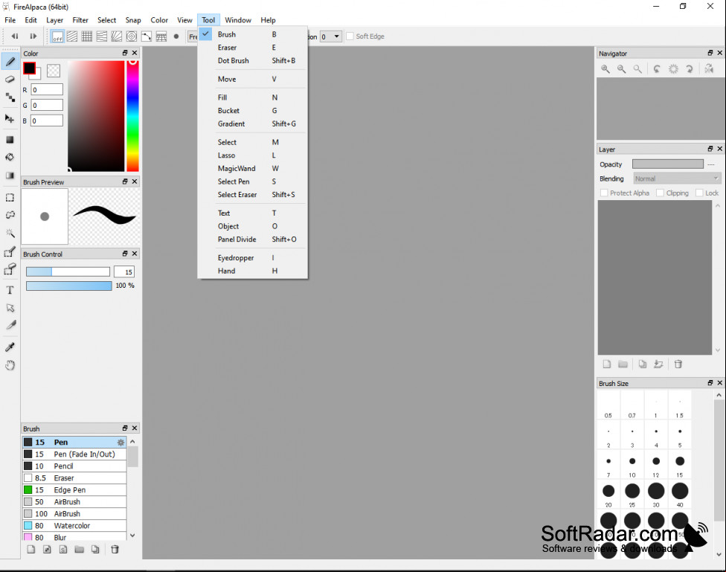Rotate view right in the Navigator
Viewport: 726px width, 572px height.
tap(690, 69)
